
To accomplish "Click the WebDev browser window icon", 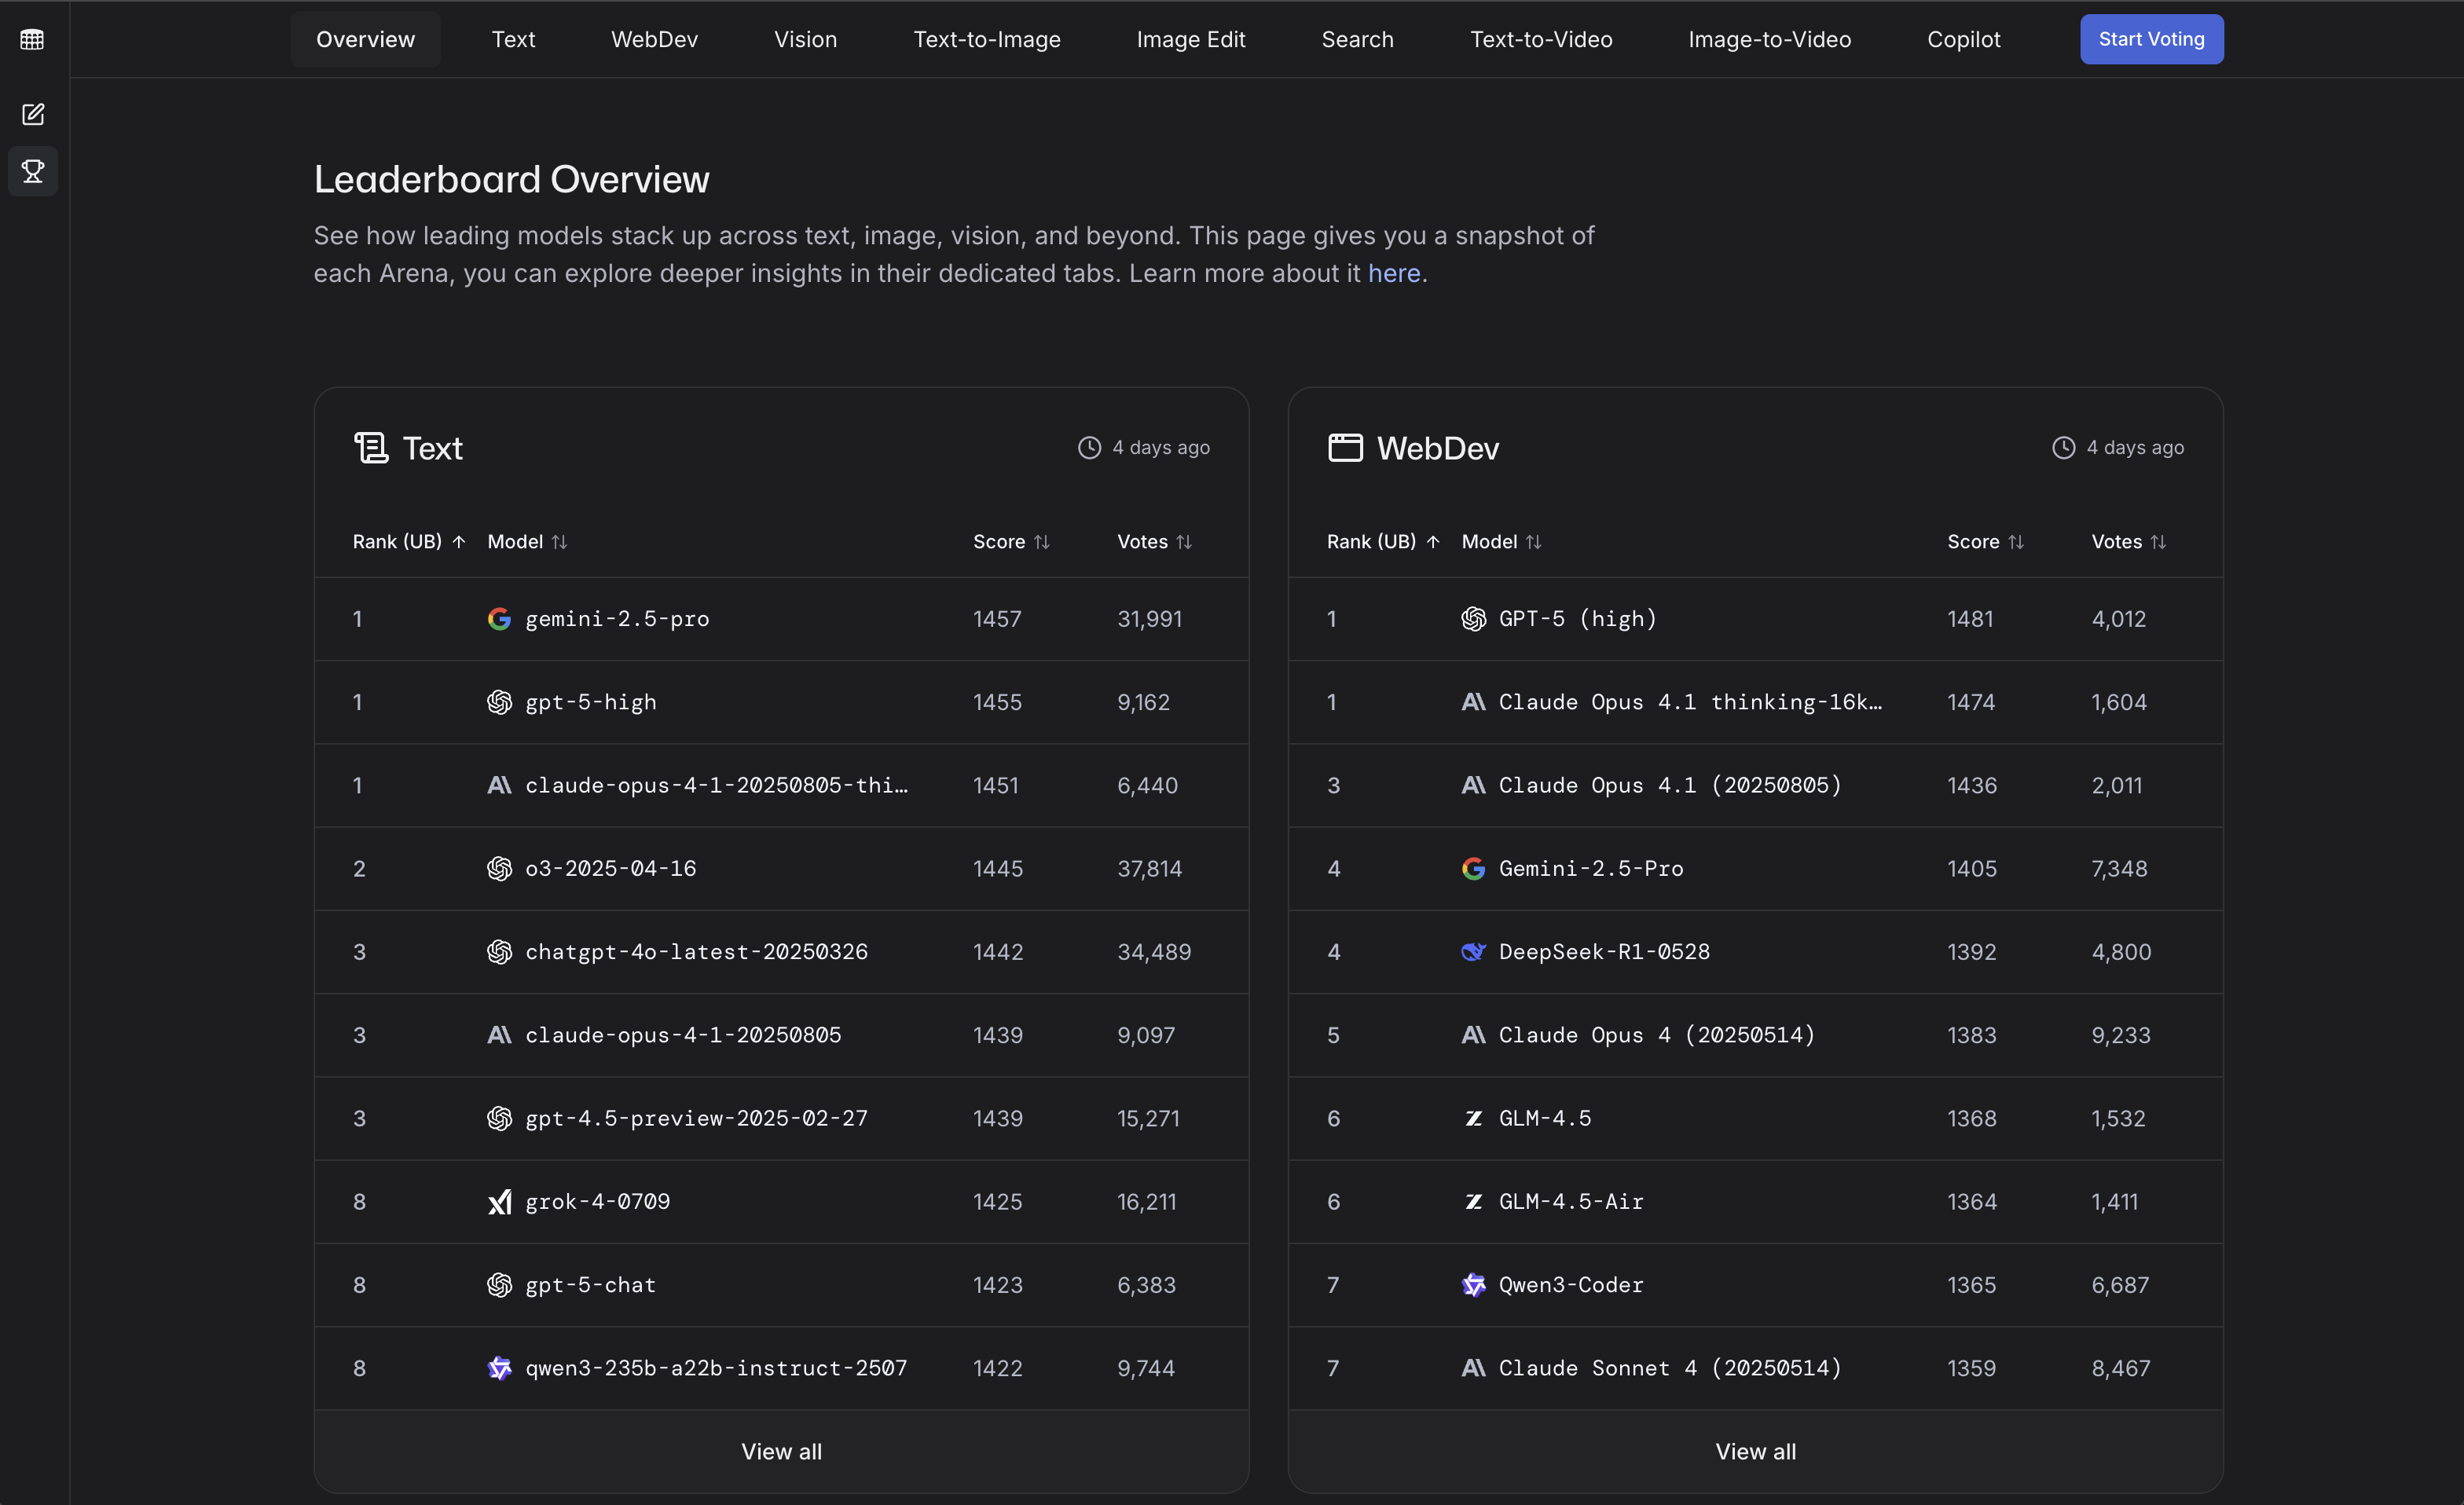I will click(1345, 447).
